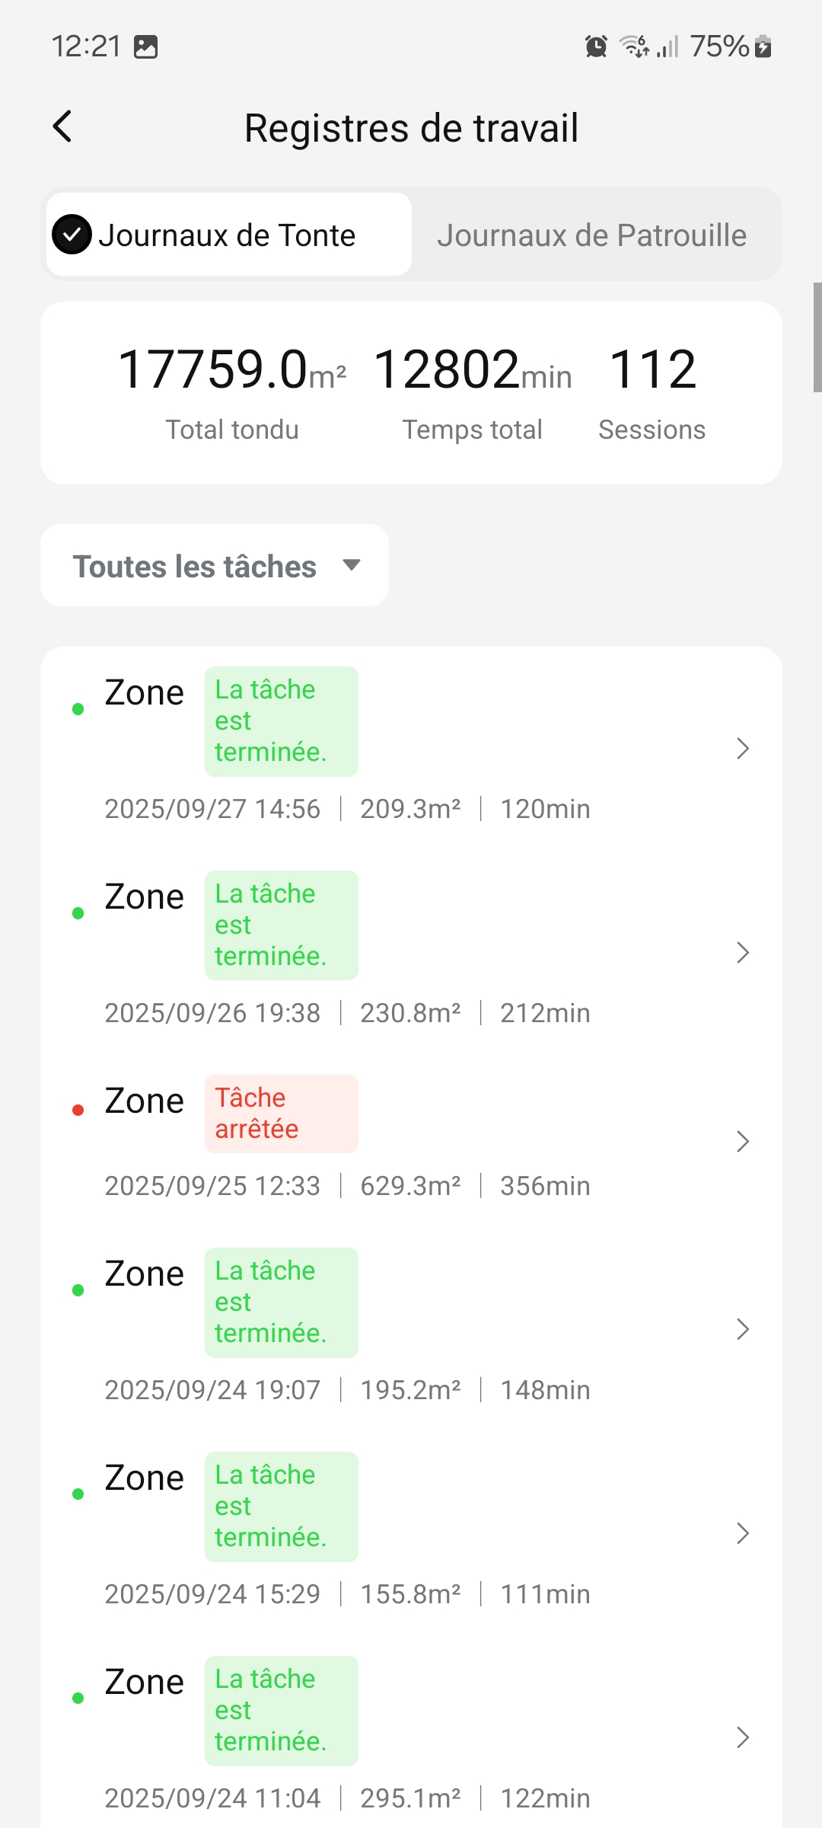
Task: Switch to Journaux de Patrouille tab
Action: (591, 235)
